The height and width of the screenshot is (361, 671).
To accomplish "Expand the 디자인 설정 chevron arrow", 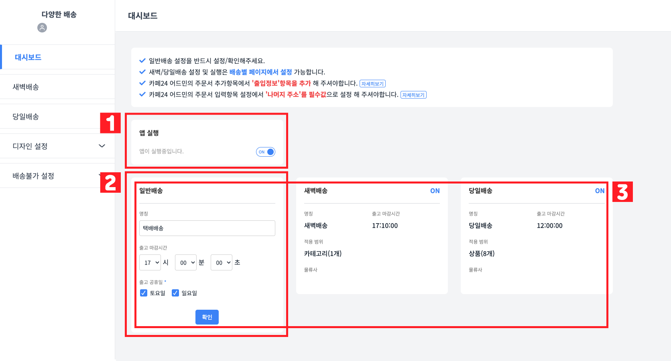I will tap(102, 146).
